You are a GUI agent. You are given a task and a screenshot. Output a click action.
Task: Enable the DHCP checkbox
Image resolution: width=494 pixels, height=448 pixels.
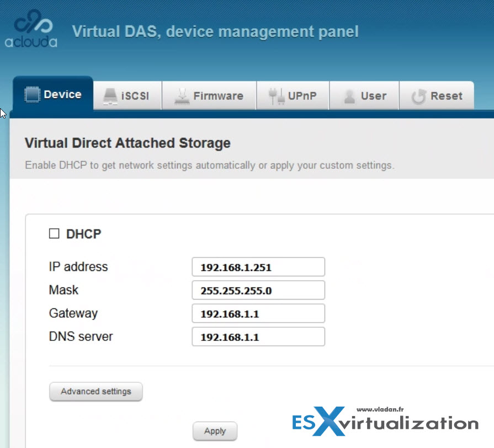(x=54, y=233)
